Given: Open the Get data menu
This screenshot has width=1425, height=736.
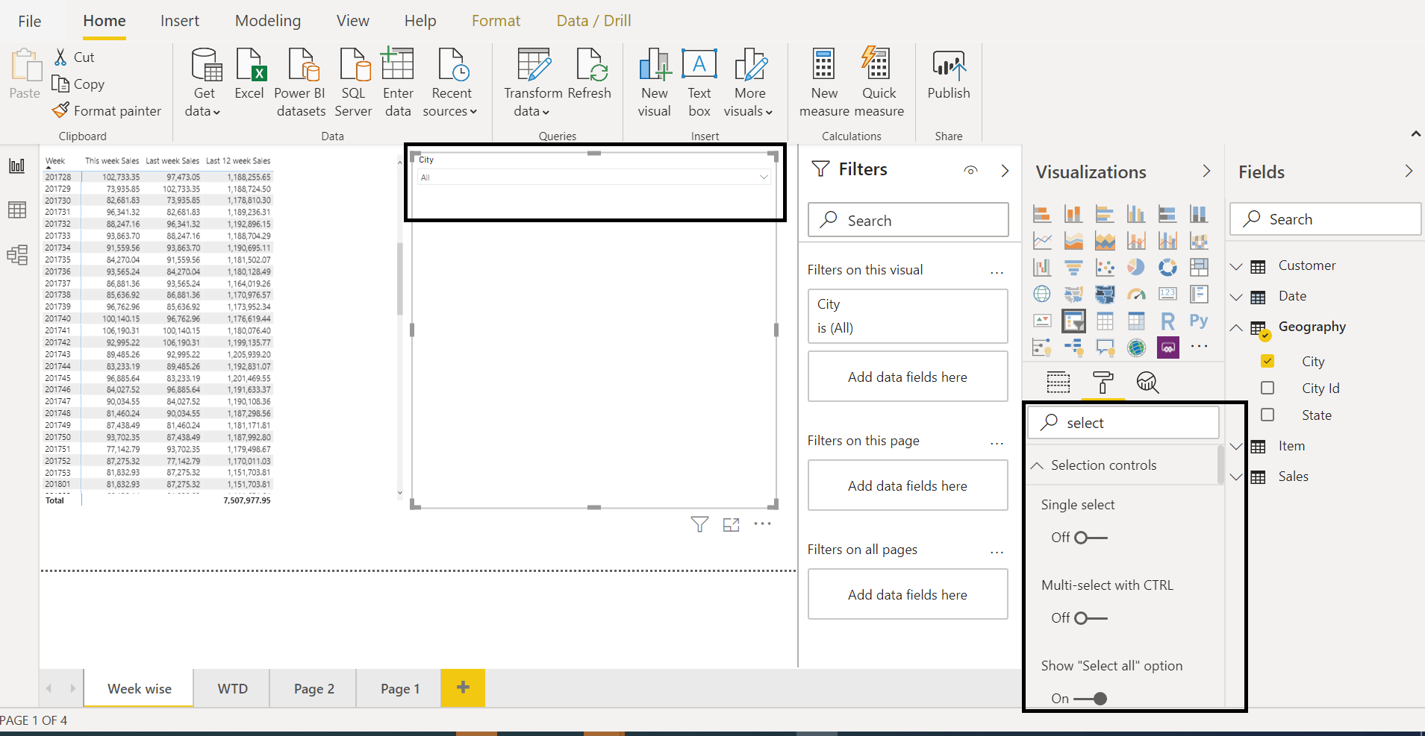Looking at the screenshot, I should coord(204,83).
